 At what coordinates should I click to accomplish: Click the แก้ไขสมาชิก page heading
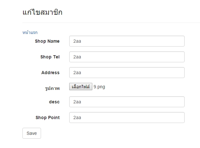coord(42,13)
